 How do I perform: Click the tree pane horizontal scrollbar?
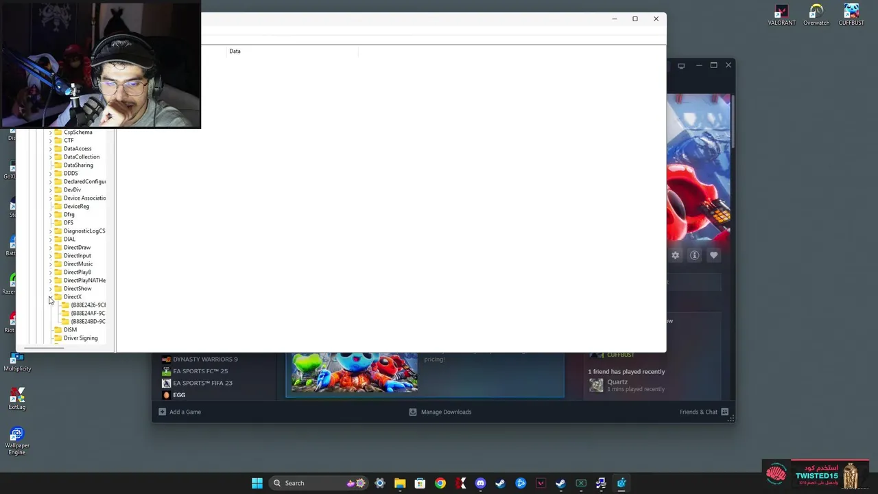[44, 349]
